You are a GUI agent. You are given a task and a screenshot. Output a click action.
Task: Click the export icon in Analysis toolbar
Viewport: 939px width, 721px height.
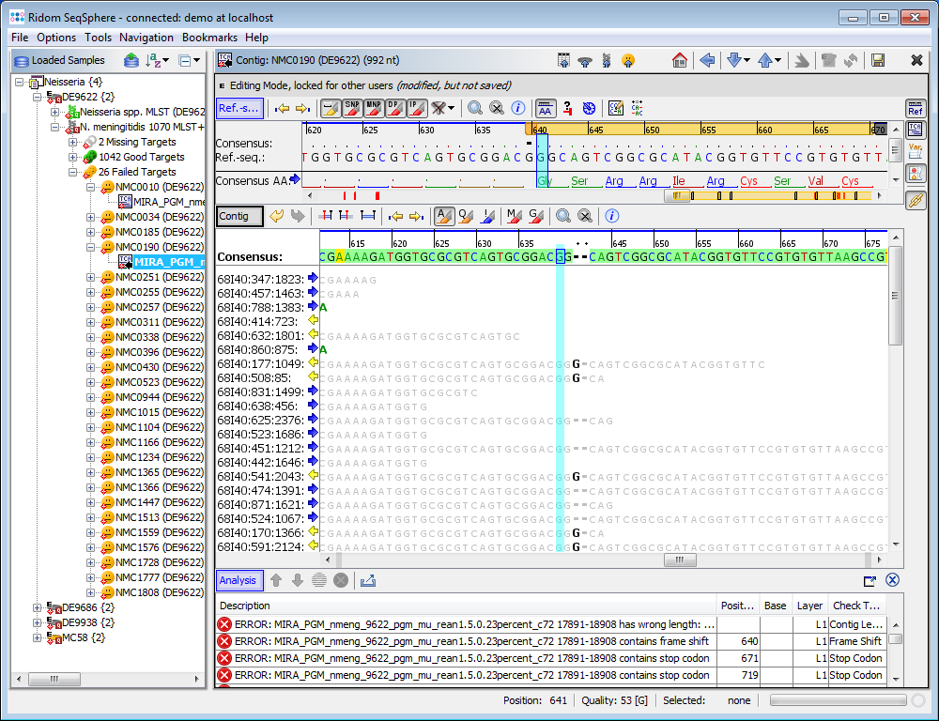368,580
